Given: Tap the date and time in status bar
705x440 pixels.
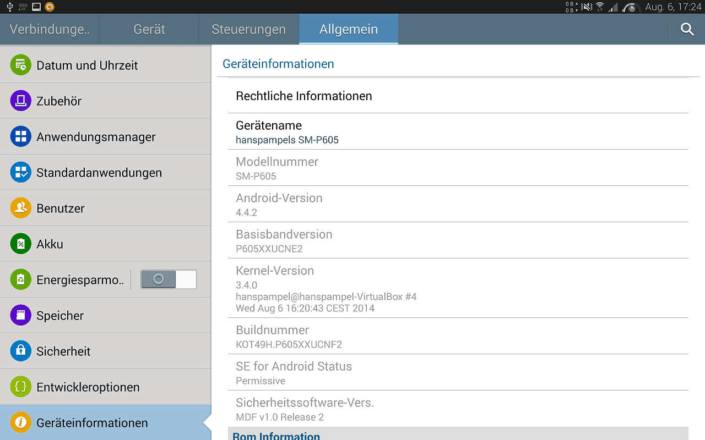Looking at the screenshot, I should pos(673,7).
